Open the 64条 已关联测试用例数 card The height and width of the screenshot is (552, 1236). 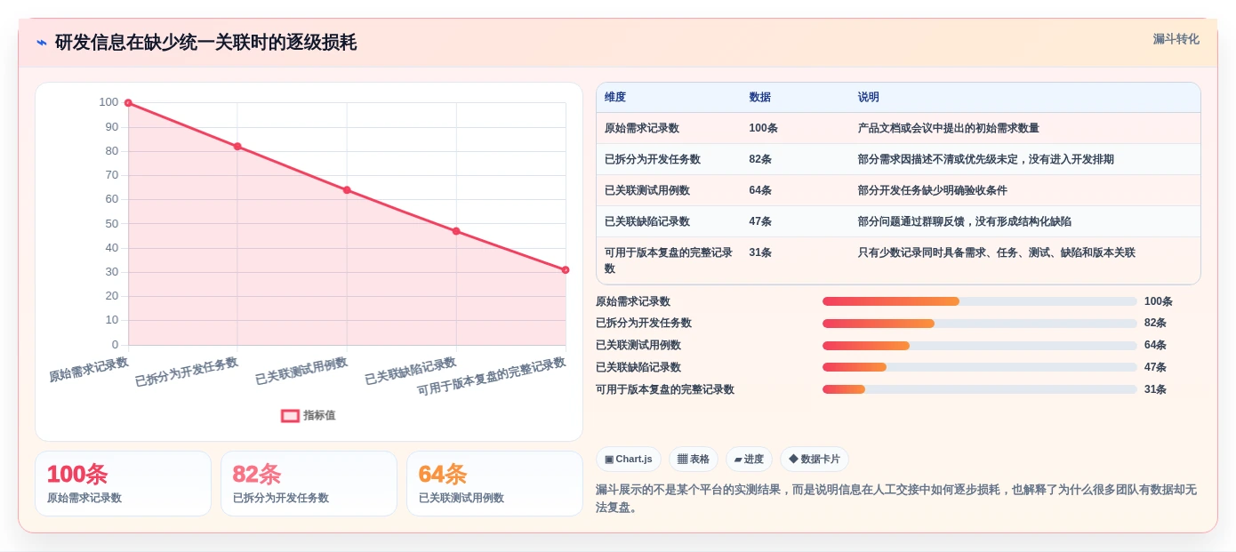tap(494, 484)
